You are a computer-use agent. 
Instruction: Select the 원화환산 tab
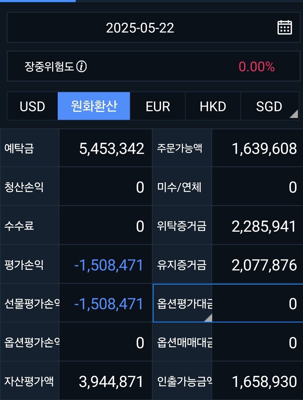coord(94,106)
